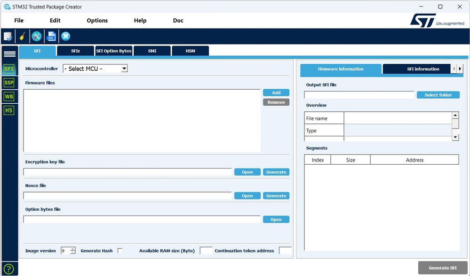The height and width of the screenshot is (276, 470).
Task: Click the Continuation token address field
Action: point(285,251)
